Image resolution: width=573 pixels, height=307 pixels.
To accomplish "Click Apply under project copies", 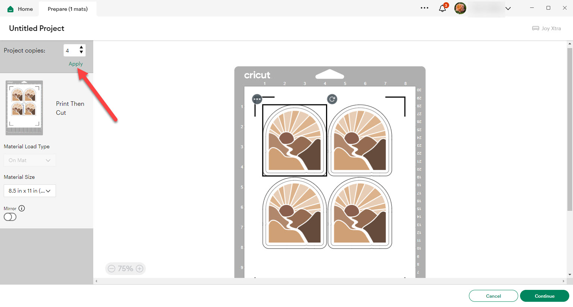I will click(76, 64).
